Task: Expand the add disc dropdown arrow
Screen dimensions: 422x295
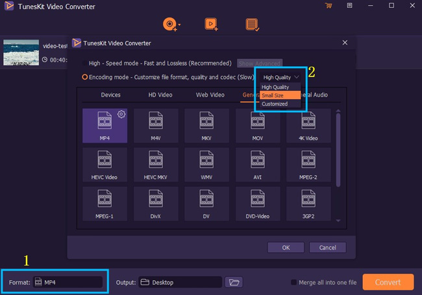Action: [179, 25]
